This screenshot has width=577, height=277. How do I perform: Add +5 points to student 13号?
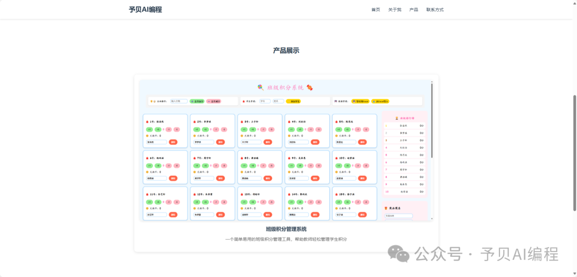pyautogui.click(x=252, y=202)
